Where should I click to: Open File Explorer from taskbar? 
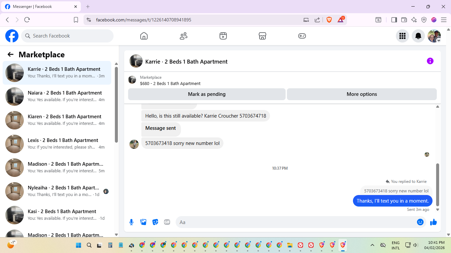(x=290, y=245)
